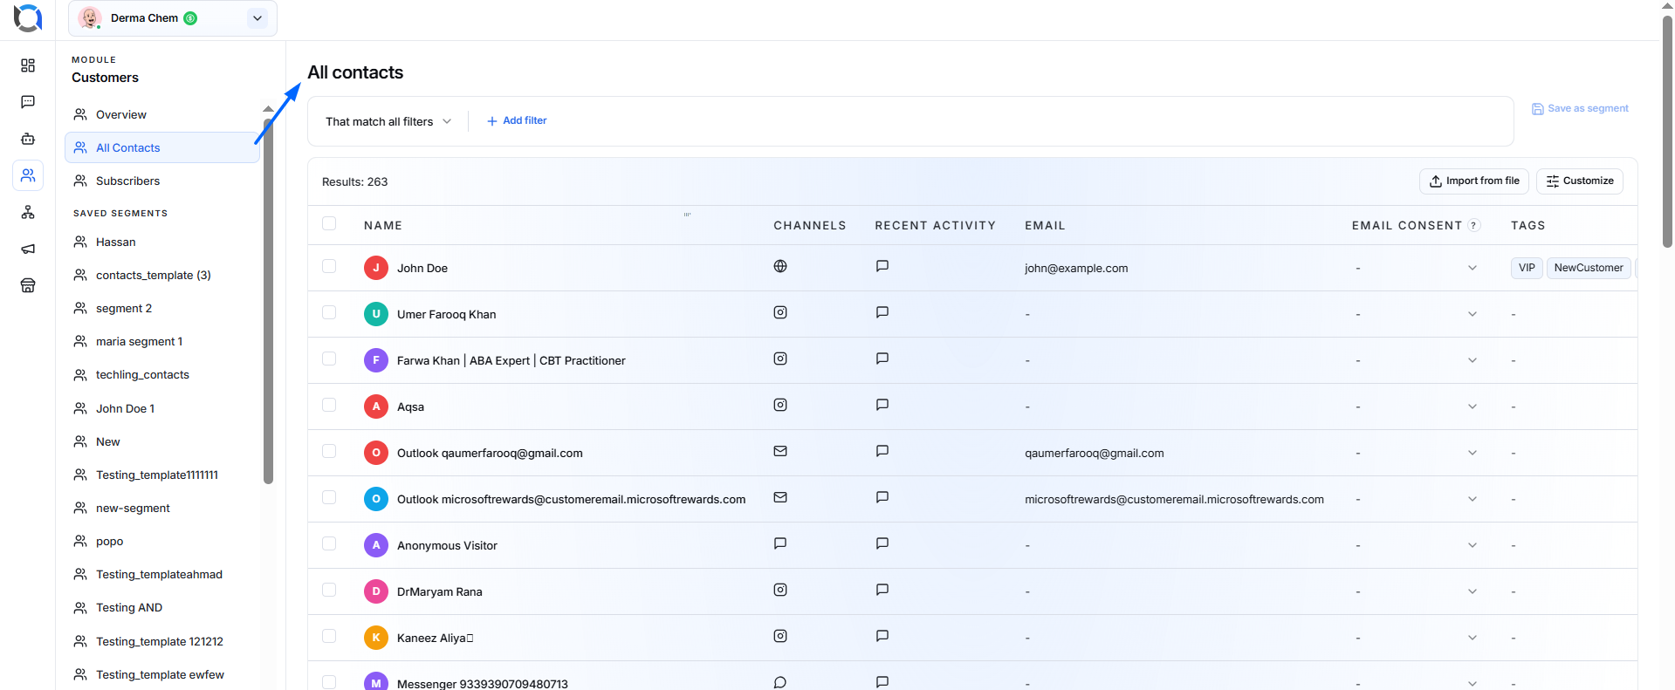The width and height of the screenshot is (1675, 690).
Task: Go to the Overview menu item
Action: tap(162, 114)
